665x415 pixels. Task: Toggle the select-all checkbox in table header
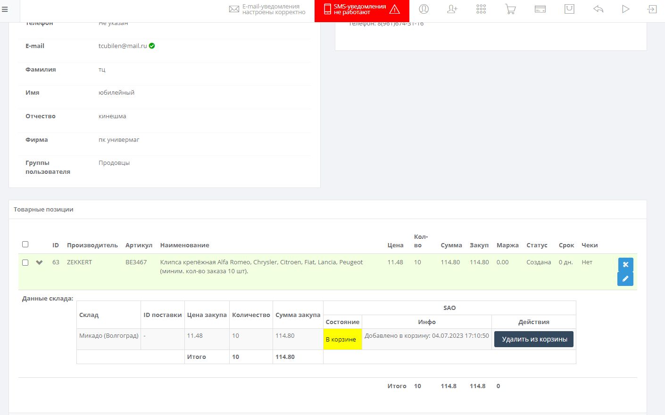coord(25,244)
